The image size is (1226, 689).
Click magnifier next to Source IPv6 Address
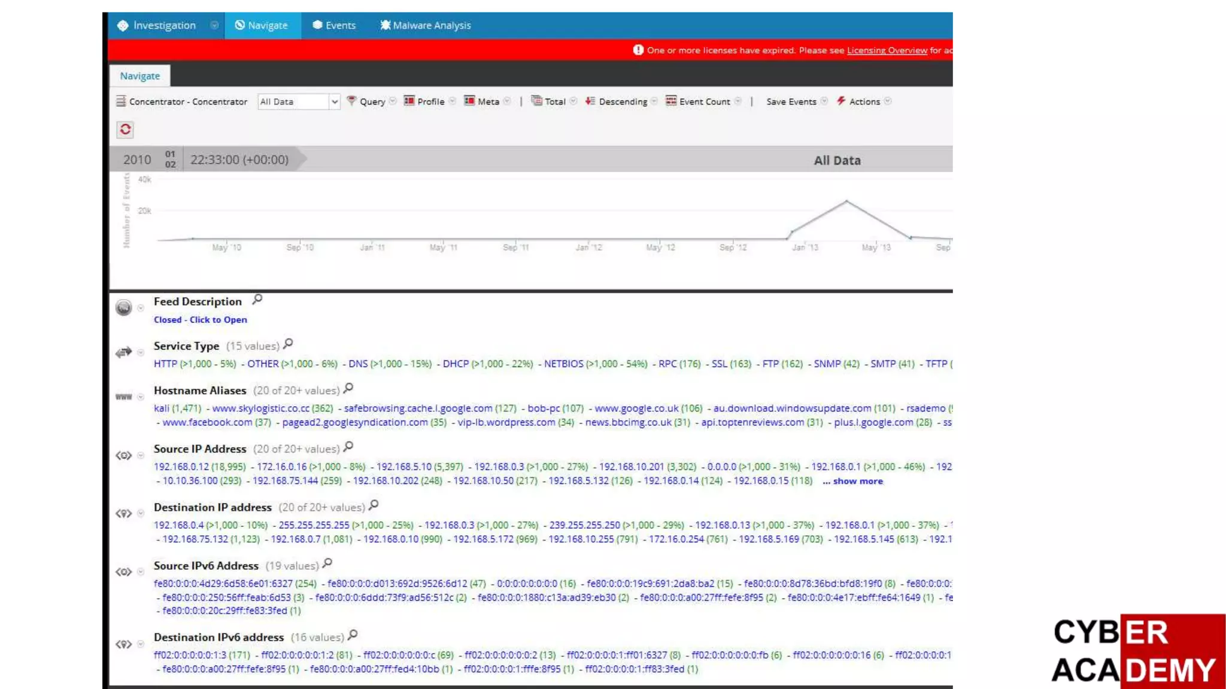click(327, 563)
